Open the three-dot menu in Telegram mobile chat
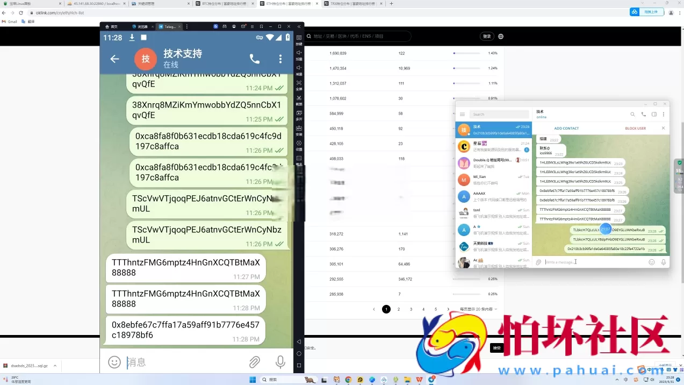This screenshot has height=385, width=684. [x=280, y=59]
